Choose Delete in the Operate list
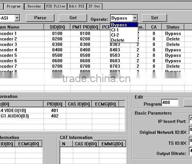Image resolution: width=192 pixels, height=164 pixels. (x=124, y=40)
